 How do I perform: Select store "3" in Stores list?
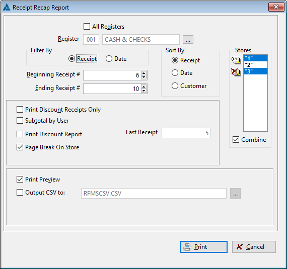pos(255,71)
